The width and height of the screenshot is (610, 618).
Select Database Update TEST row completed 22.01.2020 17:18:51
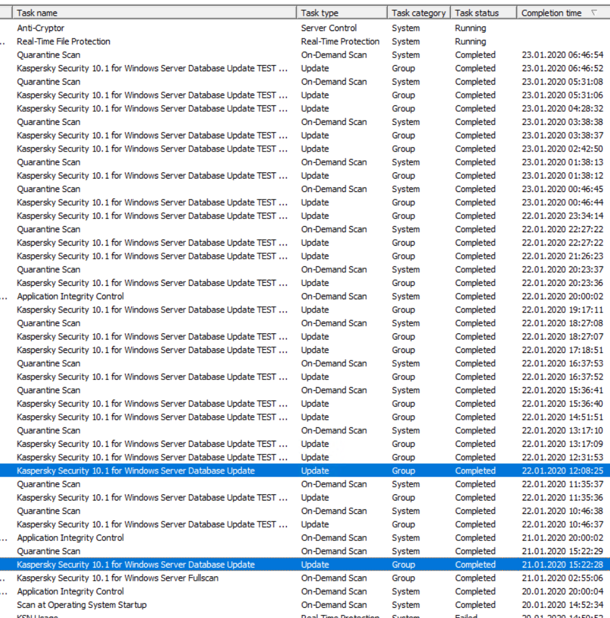click(305, 350)
